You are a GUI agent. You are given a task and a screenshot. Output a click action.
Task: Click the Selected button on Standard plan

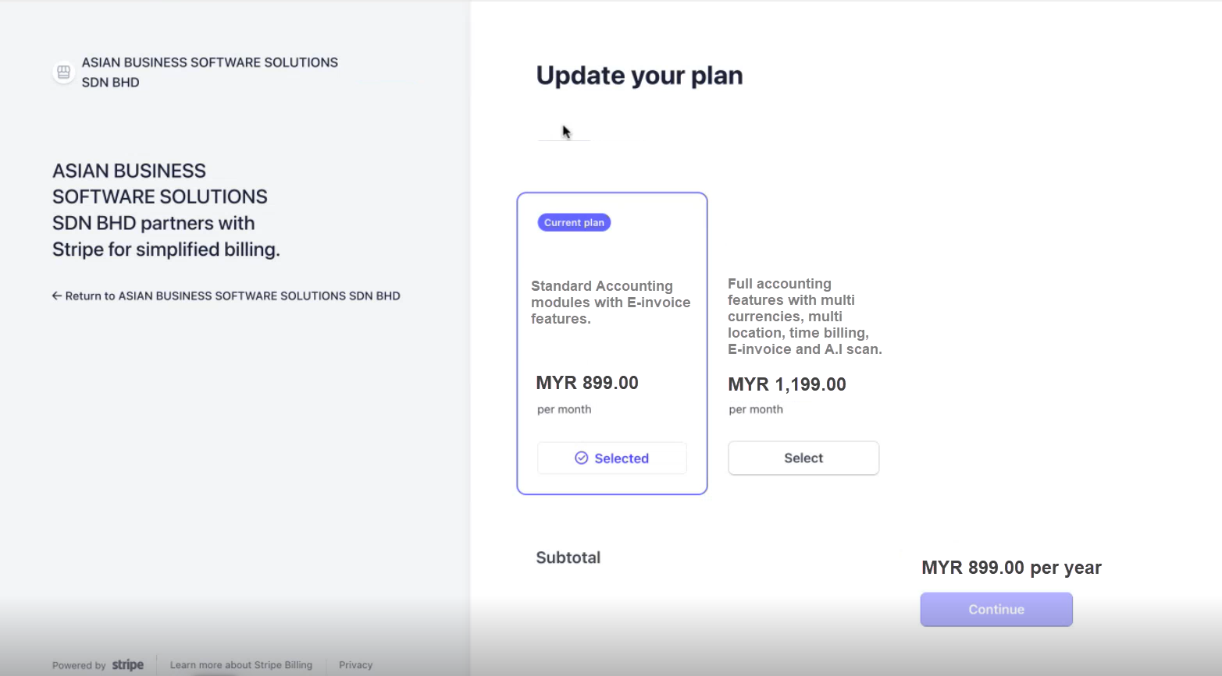pos(612,458)
